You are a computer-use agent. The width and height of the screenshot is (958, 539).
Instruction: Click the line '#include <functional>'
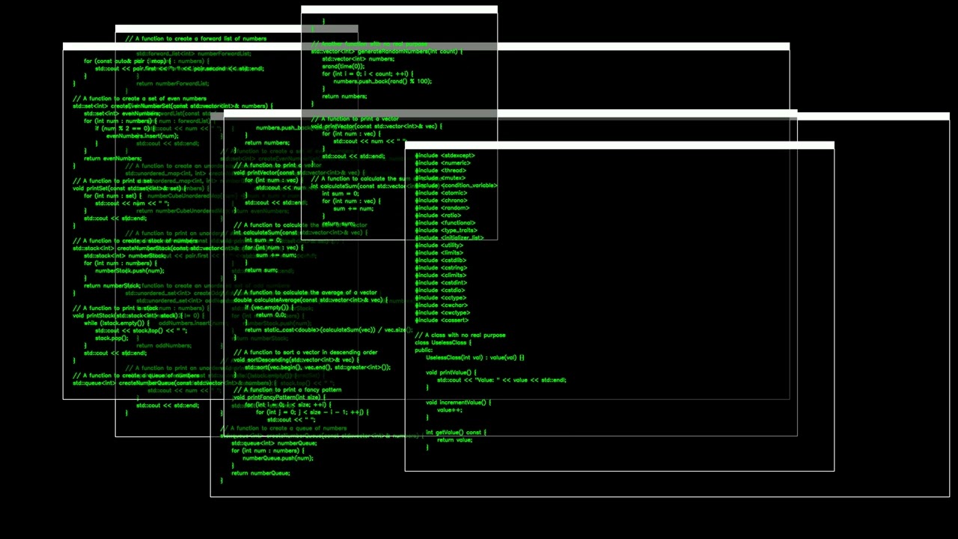tap(445, 223)
